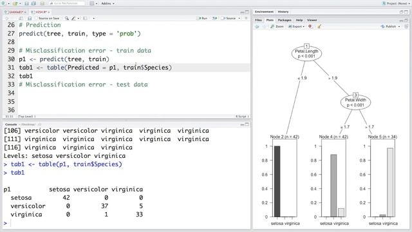
Task: Click the show in new window icon in editor toolbar
Action: coord(21,19)
